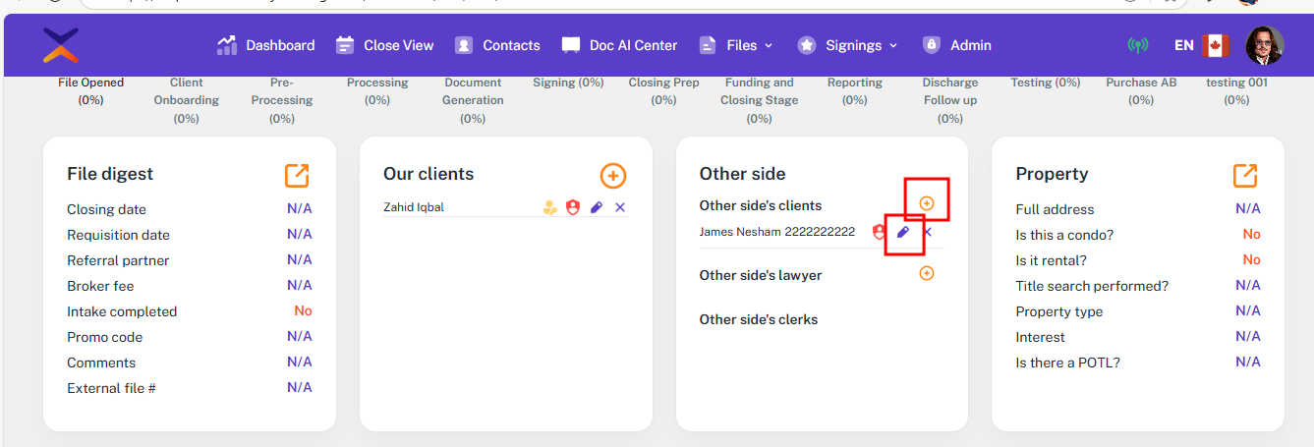Expand the Files dropdown menu
Screen dimensions: 1314x447
(x=736, y=45)
